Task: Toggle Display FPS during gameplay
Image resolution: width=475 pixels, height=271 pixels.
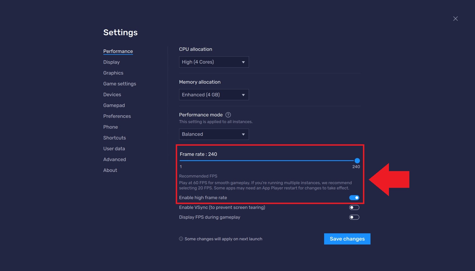Action: [354, 217]
